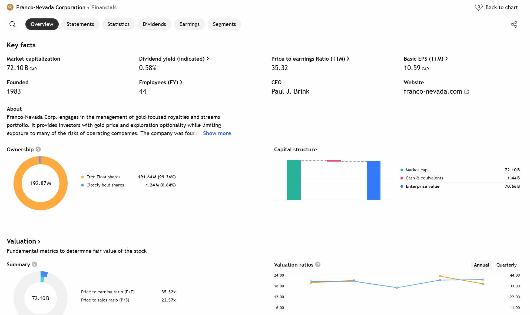
Task: Select the Segments tab
Action: coord(224,24)
